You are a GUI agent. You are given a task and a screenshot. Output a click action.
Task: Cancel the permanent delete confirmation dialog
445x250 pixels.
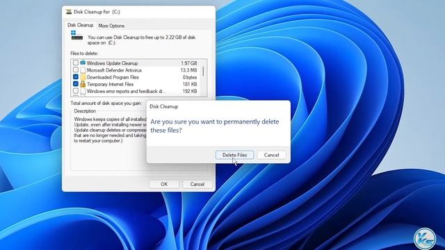(271, 155)
